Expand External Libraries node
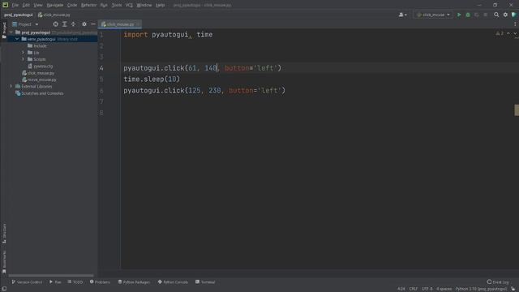The width and height of the screenshot is (519, 292). tap(11, 87)
